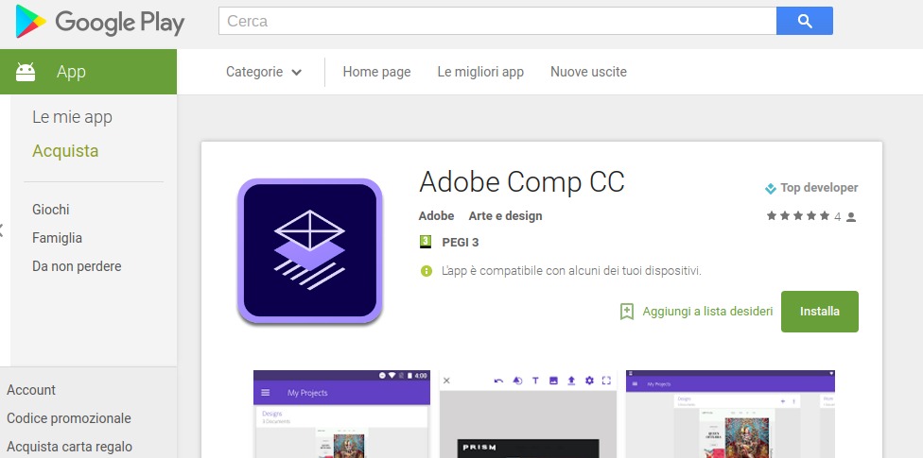Click hamburger menu in first screenshot
This screenshot has width=923, height=458.
[266, 393]
